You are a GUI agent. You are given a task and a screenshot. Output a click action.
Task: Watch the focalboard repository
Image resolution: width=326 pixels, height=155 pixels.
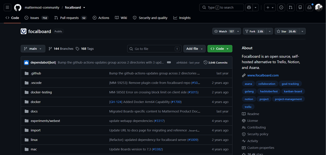tap(224, 31)
